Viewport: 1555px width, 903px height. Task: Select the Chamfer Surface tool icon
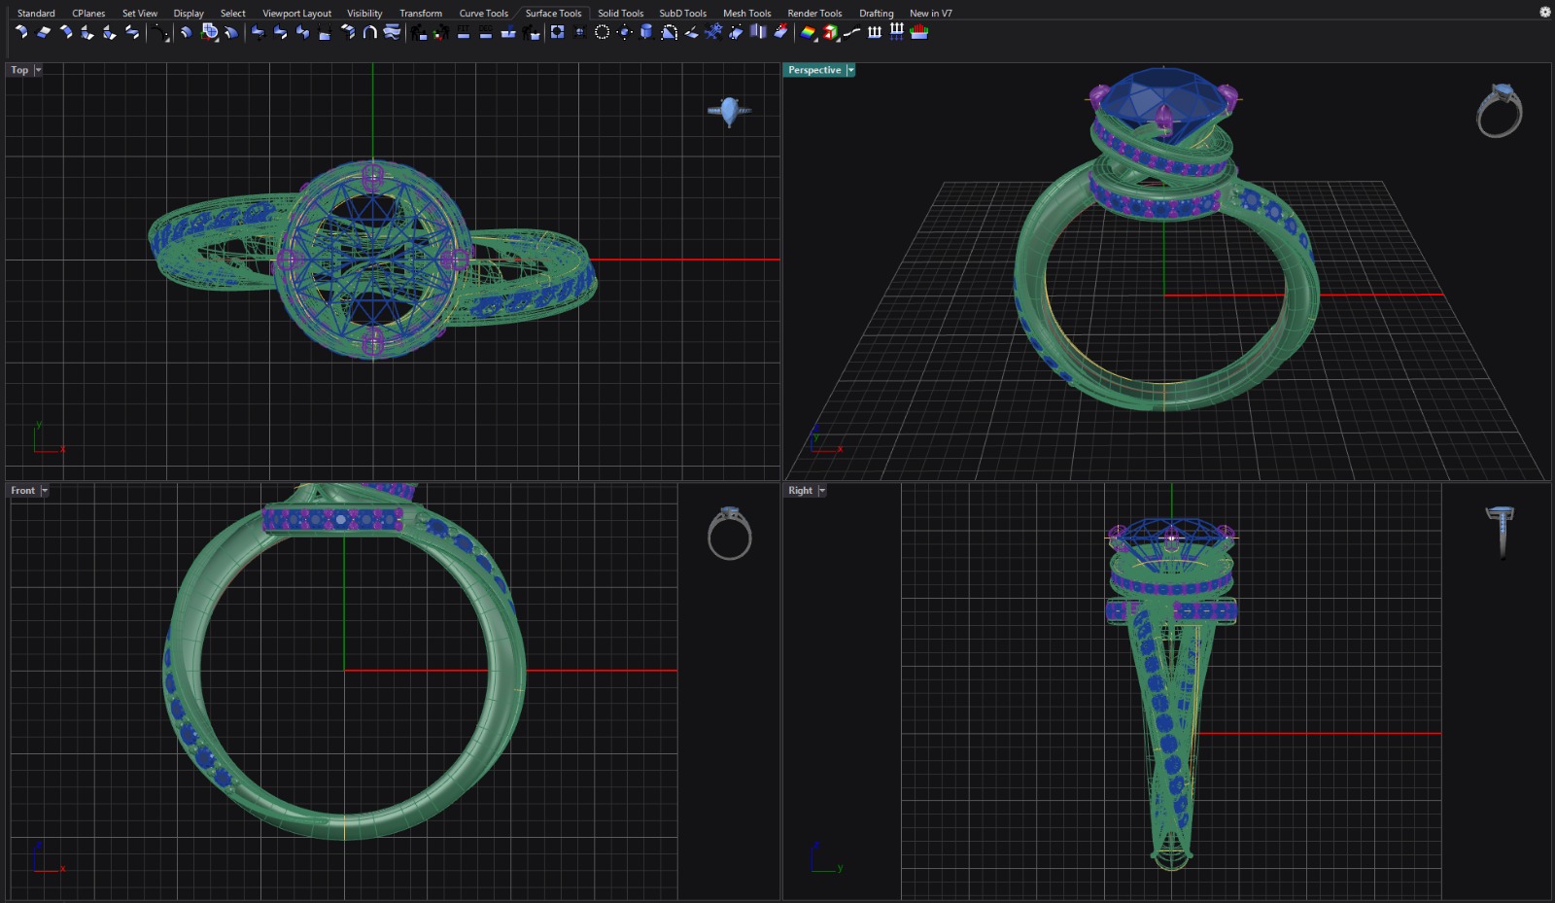pos(66,32)
